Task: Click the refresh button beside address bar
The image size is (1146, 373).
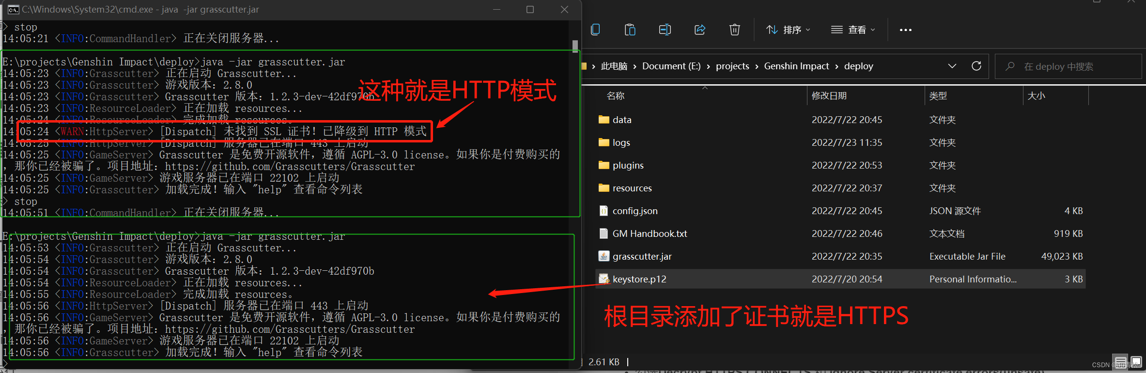Action: tap(976, 66)
